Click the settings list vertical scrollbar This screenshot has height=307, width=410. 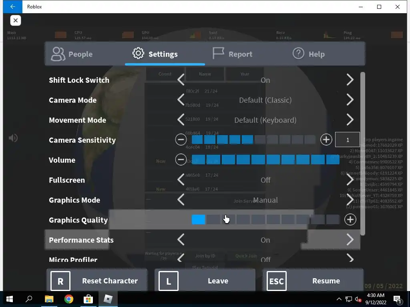coord(363,154)
